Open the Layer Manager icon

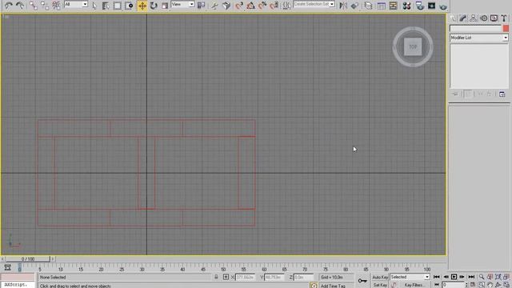pyautogui.click(x=368, y=6)
